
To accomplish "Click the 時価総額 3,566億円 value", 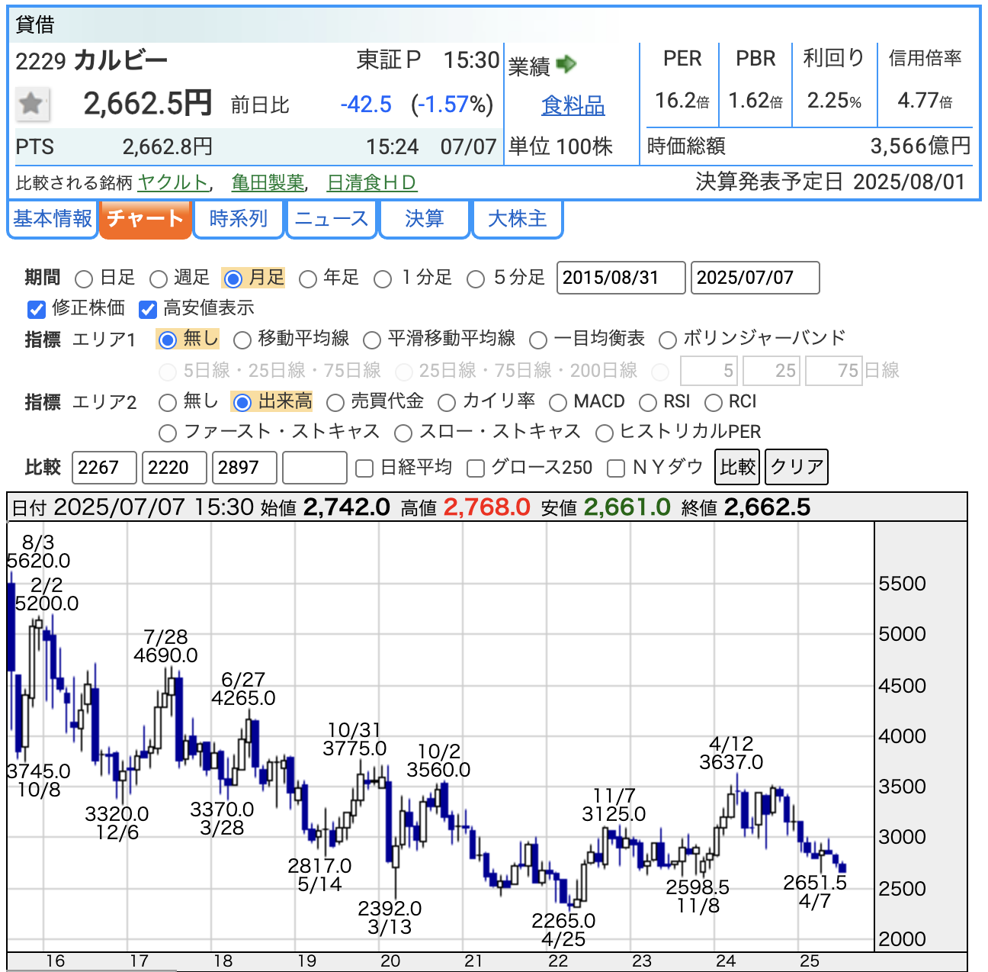I will pyautogui.click(x=920, y=146).
